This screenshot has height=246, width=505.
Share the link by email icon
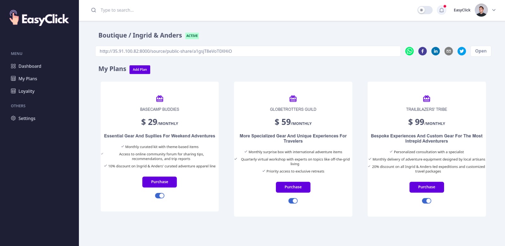449,51
